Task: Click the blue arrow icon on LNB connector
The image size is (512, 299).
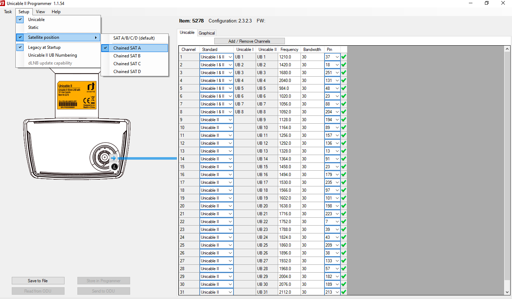Action: click(x=113, y=158)
